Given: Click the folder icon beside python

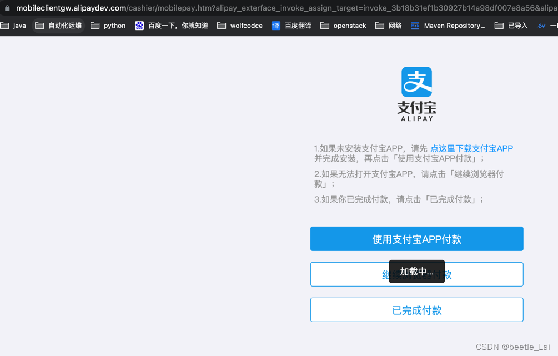Looking at the screenshot, I should click(95, 26).
